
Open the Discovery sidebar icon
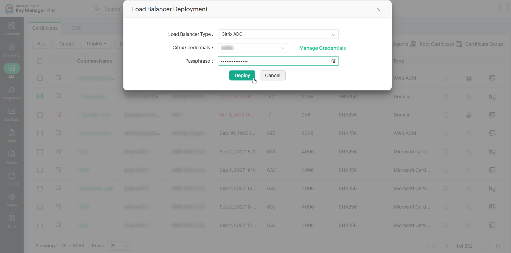click(12, 47)
